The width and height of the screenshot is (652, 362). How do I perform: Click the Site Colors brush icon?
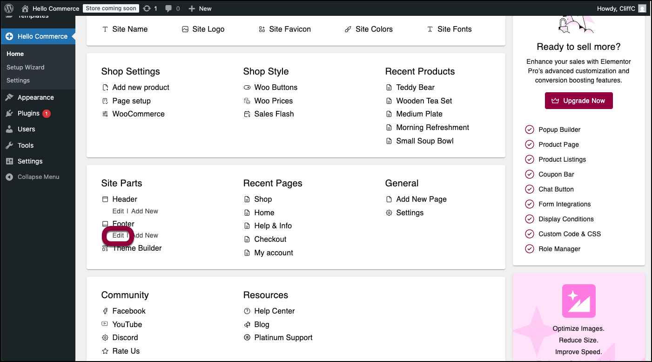pos(348,29)
